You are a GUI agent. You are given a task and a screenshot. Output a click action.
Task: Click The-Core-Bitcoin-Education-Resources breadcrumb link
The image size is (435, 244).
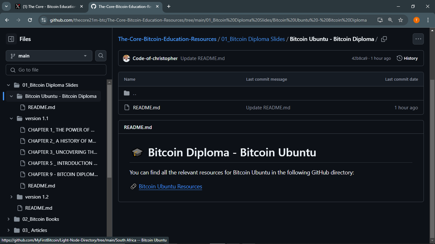[x=167, y=39]
